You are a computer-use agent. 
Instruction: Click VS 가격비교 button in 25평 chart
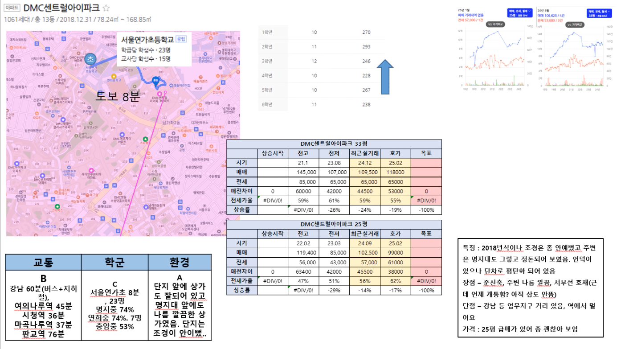click(x=495, y=24)
